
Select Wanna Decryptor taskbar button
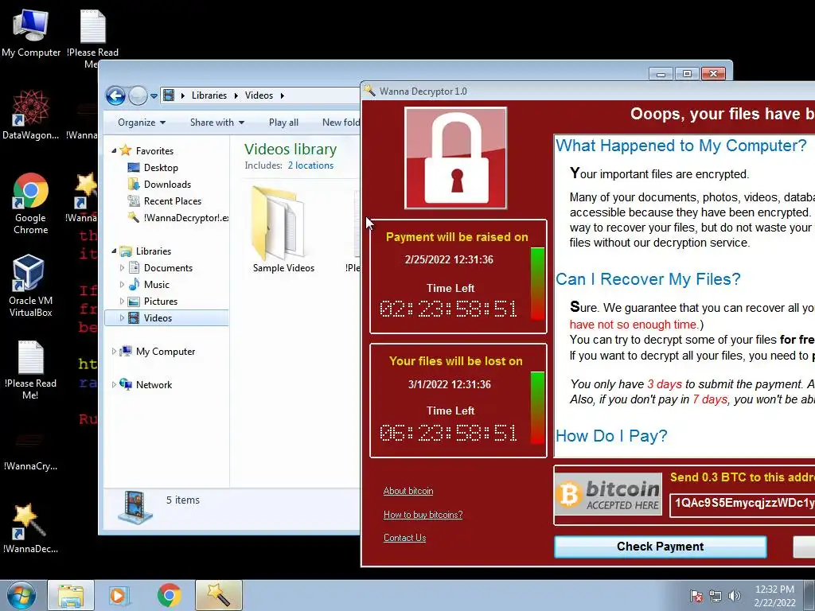coord(219,595)
